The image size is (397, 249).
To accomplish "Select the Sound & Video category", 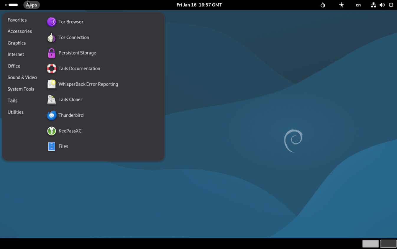I will point(22,77).
